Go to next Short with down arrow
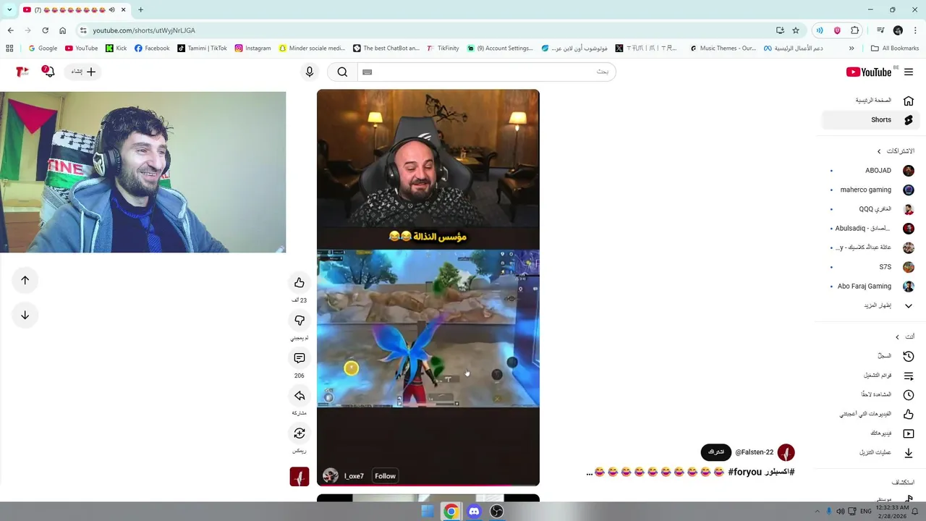Screen dimensions: 926x521 tap(25, 315)
